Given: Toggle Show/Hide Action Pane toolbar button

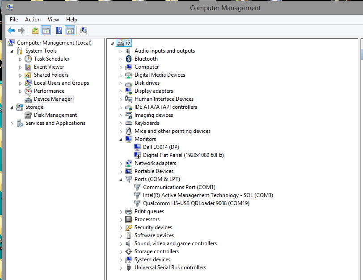Looking at the screenshot, I should 70,30.
